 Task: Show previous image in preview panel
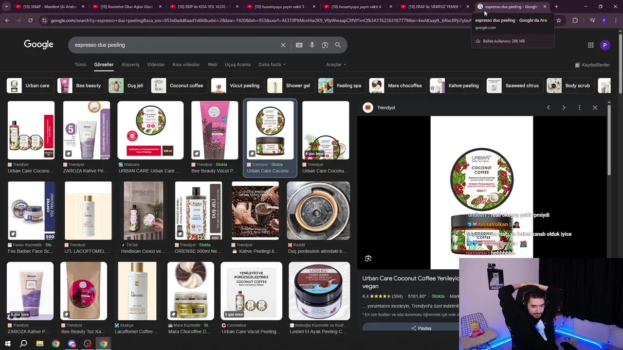[548, 107]
